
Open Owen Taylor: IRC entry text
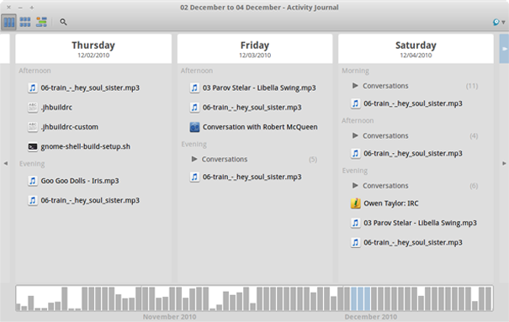click(391, 203)
